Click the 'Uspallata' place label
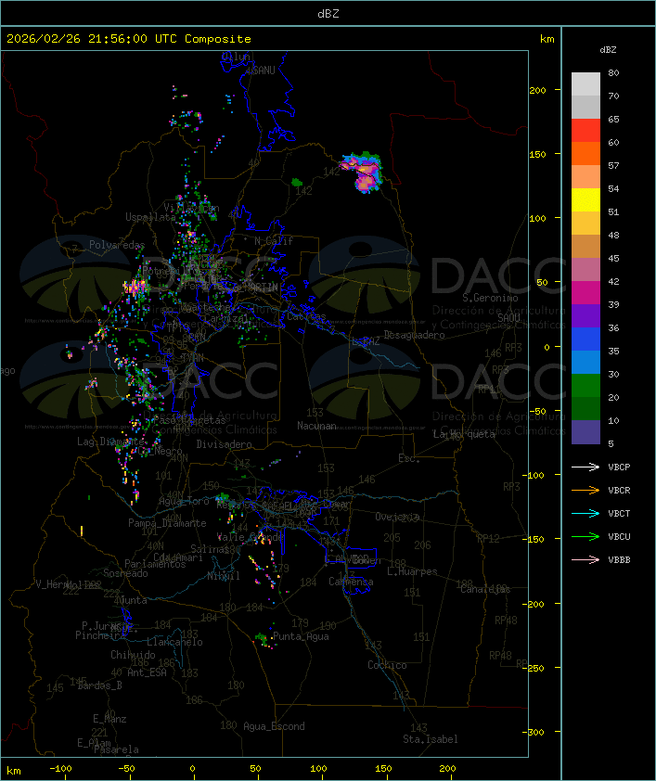This screenshot has width=656, height=781. click(x=150, y=217)
